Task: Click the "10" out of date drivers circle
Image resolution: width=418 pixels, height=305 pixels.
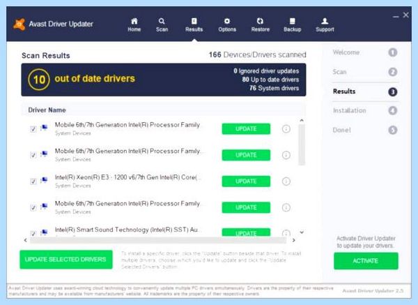Action: pyautogui.click(x=39, y=80)
